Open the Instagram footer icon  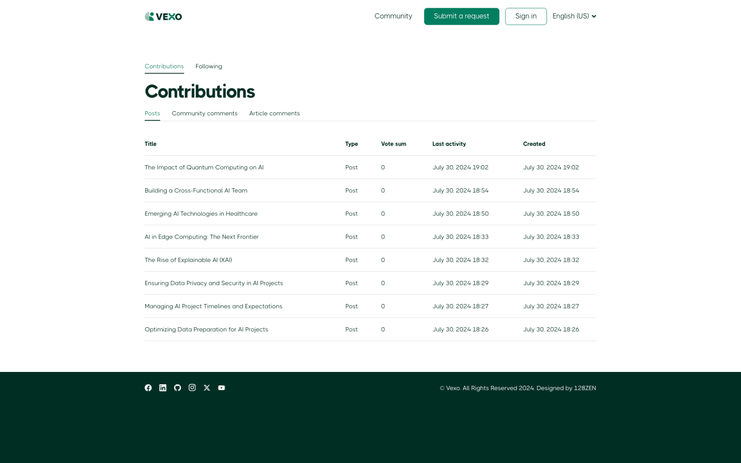point(192,388)
